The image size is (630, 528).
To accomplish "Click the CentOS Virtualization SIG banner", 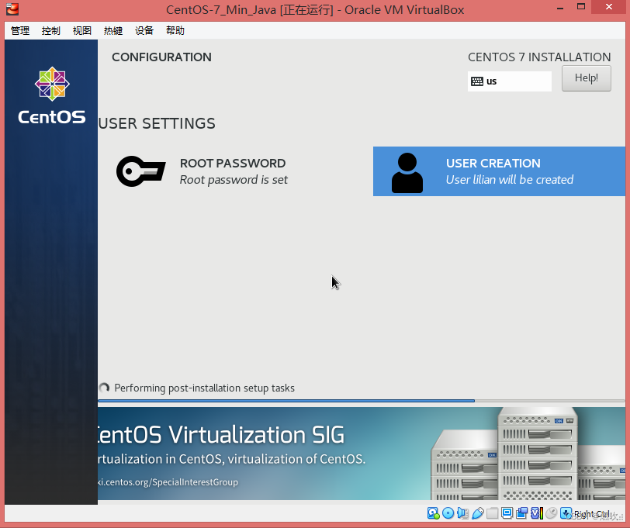I will 362,454.
